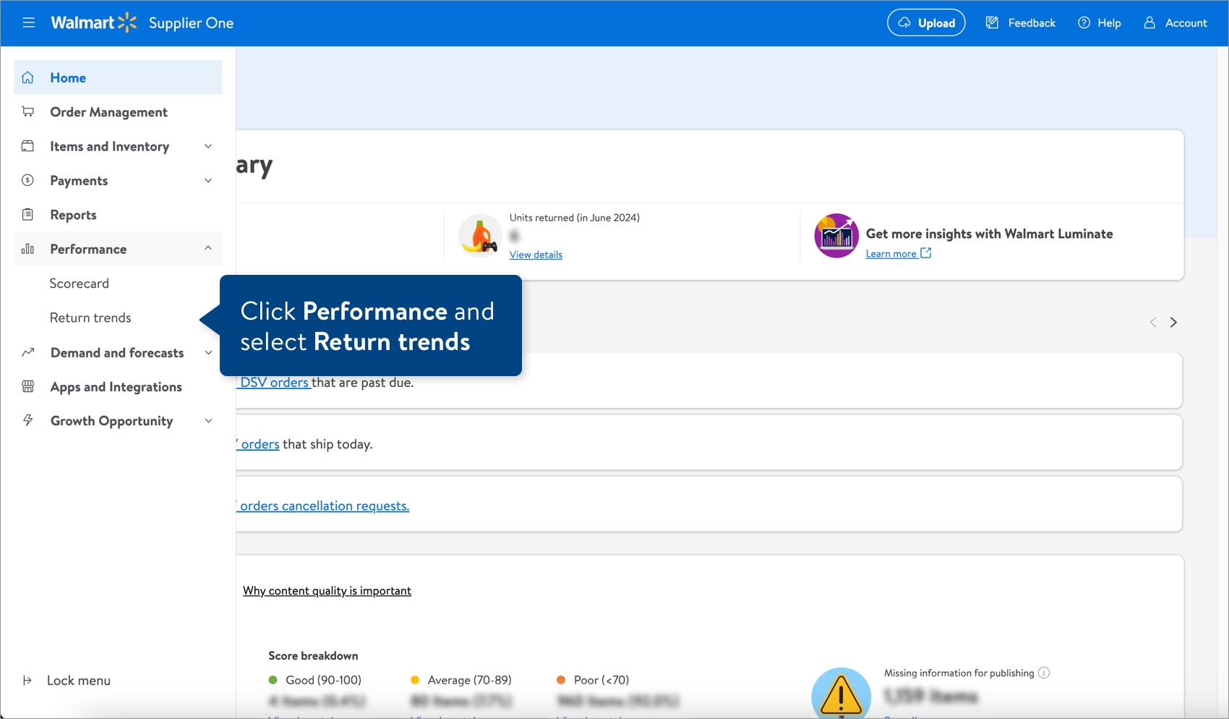1229x719 pixels.
Task: Select the Demand and forecasts trend icon
Action: point(27,352)
